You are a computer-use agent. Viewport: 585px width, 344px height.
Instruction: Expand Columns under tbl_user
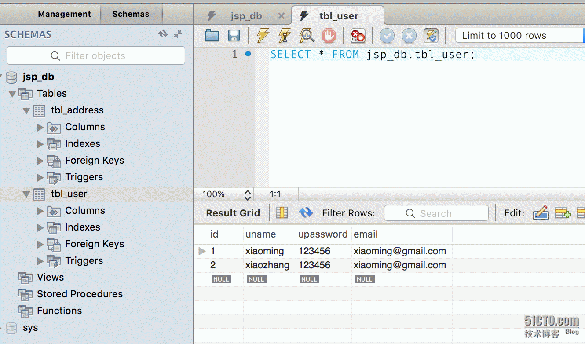pos(40,211)
